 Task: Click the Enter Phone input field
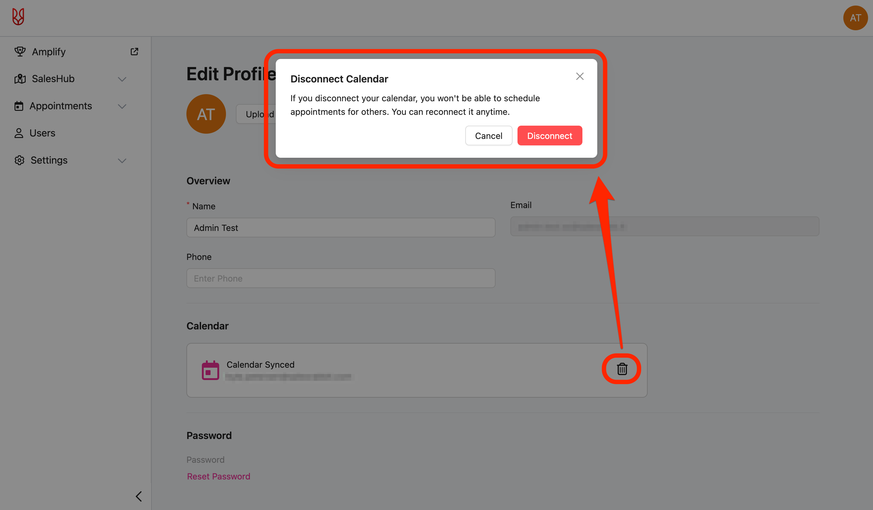tap(341, 278)
